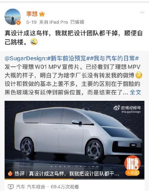The width and height of the screenshot is (149, 191).
Task: Open the 李想 username link
Action: pos(32,14)
